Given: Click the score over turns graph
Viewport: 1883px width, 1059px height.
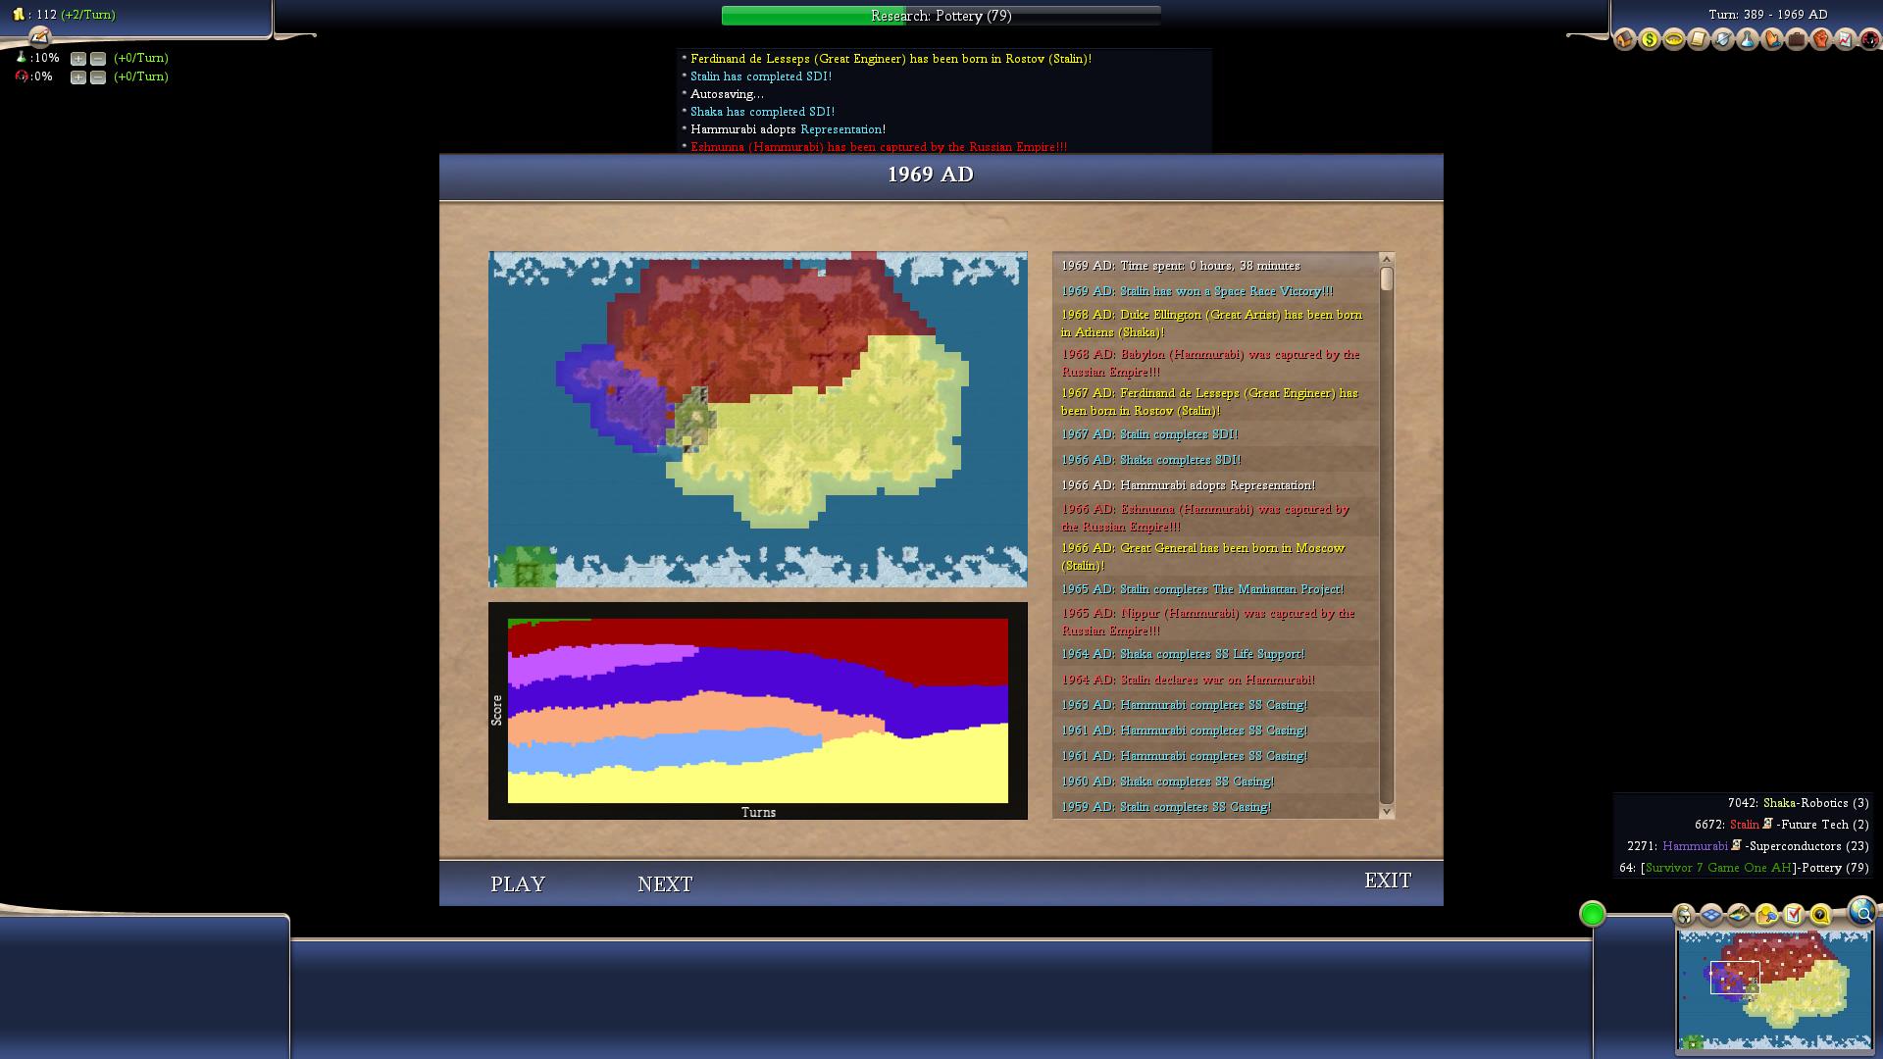Looking at the screenshot, I should (x=758, y=711).
